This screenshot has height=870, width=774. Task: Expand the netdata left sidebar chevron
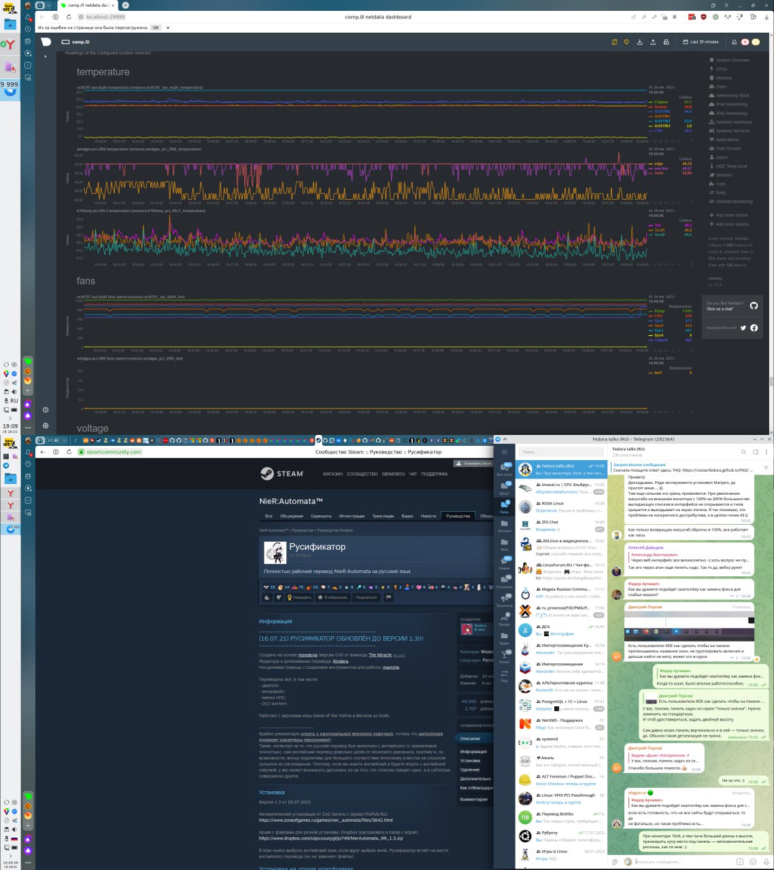click(x=46, y=56)
